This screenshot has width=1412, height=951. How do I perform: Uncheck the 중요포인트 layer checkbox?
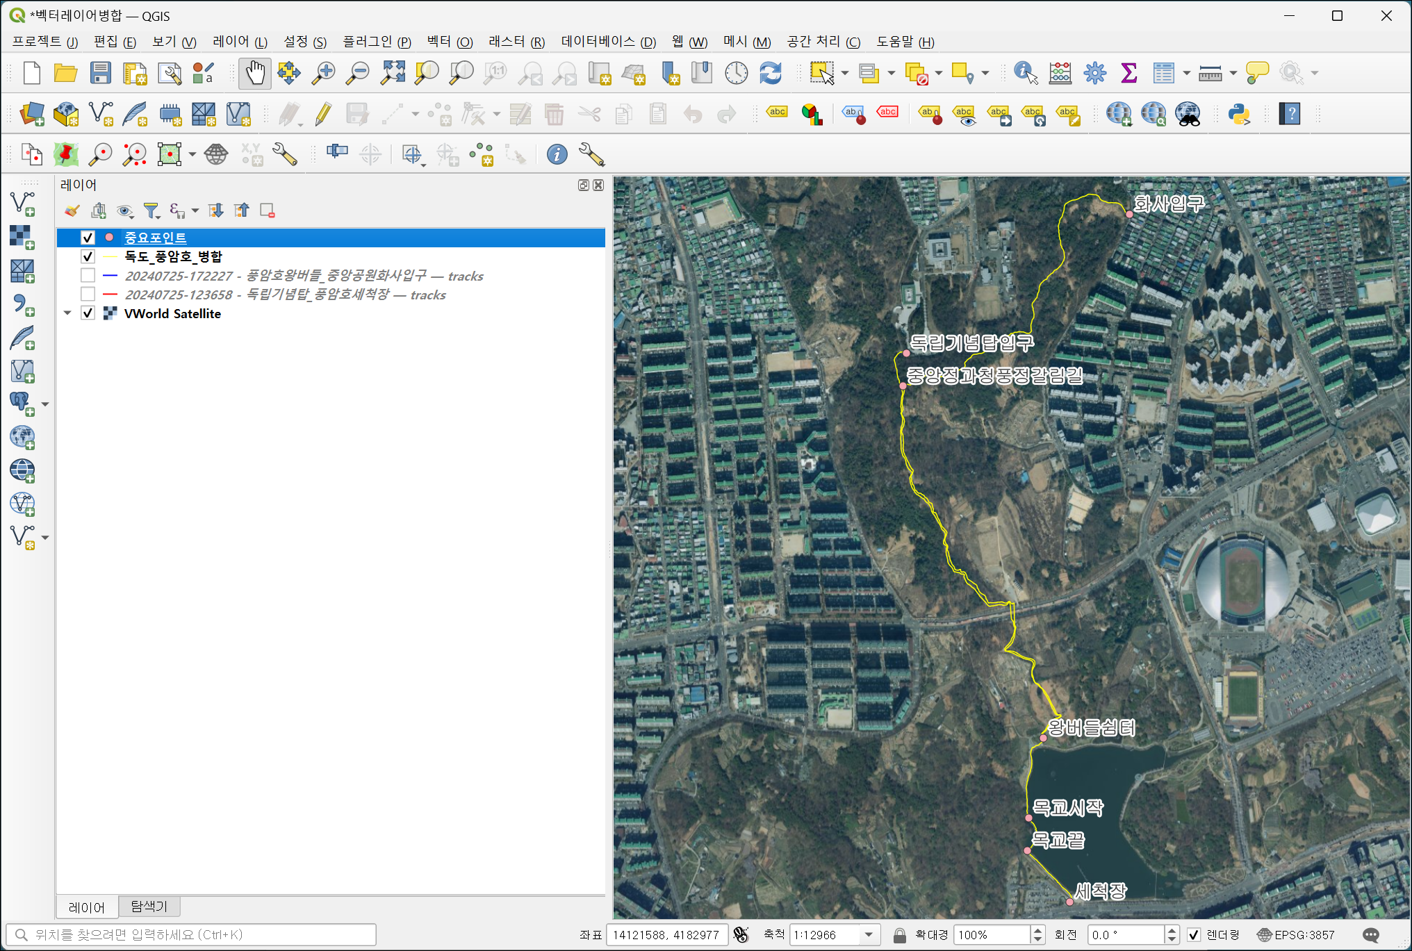click(x=88, y=238)
